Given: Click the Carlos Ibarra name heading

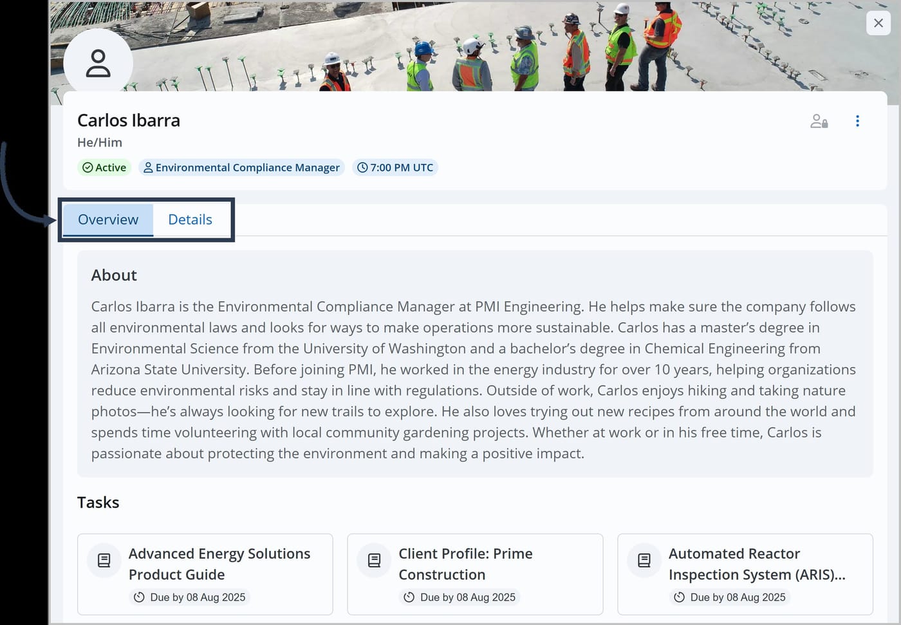Looking at the screenshot, I should (x=129, y=120).
